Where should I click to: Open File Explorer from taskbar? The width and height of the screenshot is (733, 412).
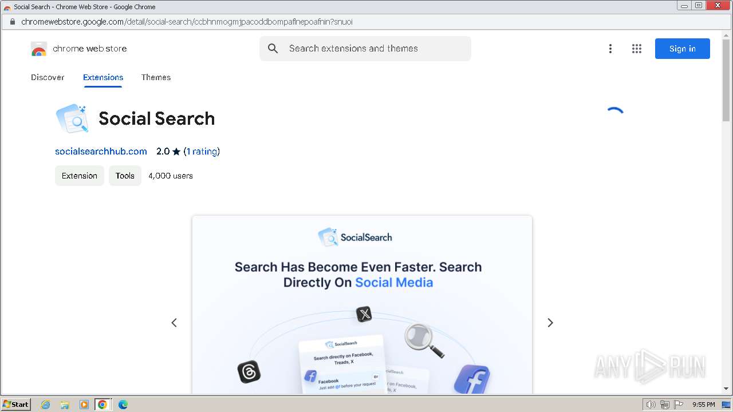click(x=65, y=405)
